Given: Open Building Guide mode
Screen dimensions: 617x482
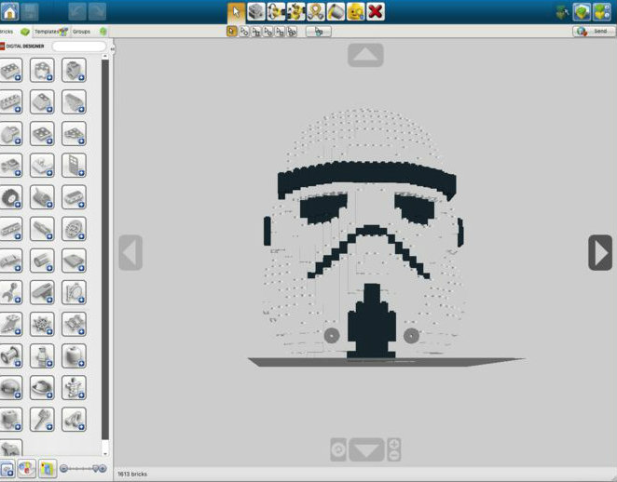Looking at the screenshot, I should (602, 12).
